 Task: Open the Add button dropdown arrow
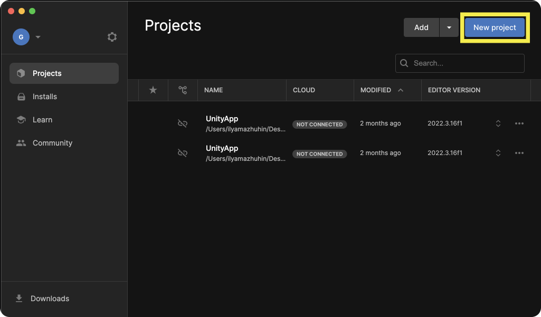449,27
